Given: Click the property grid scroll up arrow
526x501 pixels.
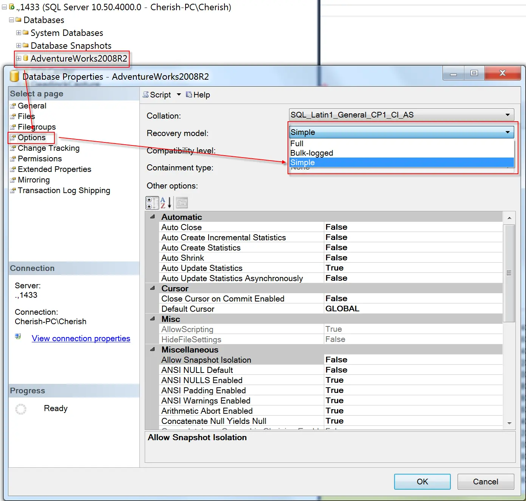Looking at the screenshot, I should (x=509, y=218).
